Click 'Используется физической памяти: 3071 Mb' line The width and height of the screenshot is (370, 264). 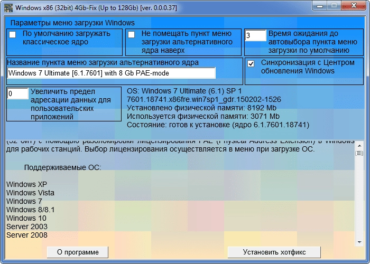(203, 117)
